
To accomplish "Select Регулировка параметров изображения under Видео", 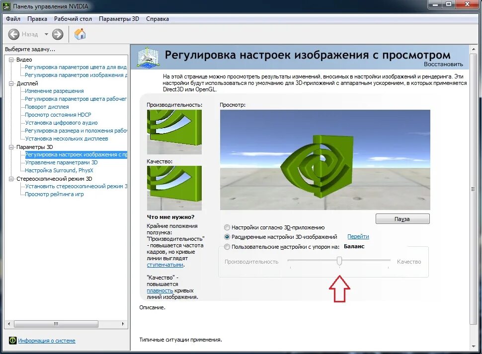I will 76,75.
